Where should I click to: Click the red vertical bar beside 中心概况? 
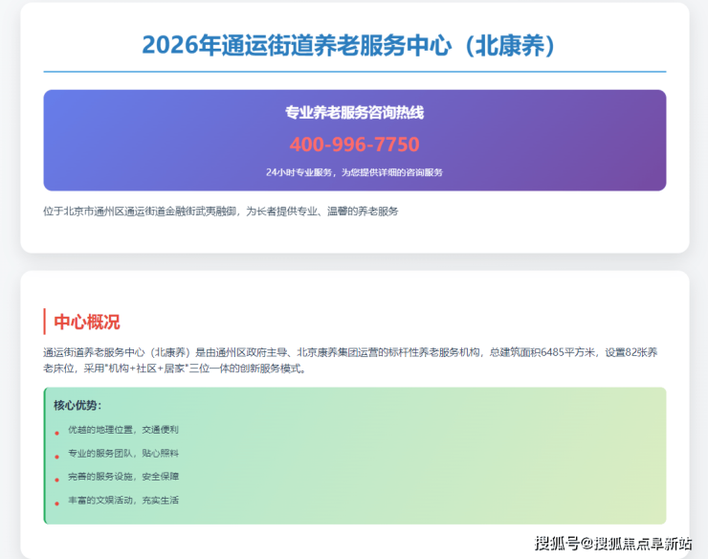(45, 322)
